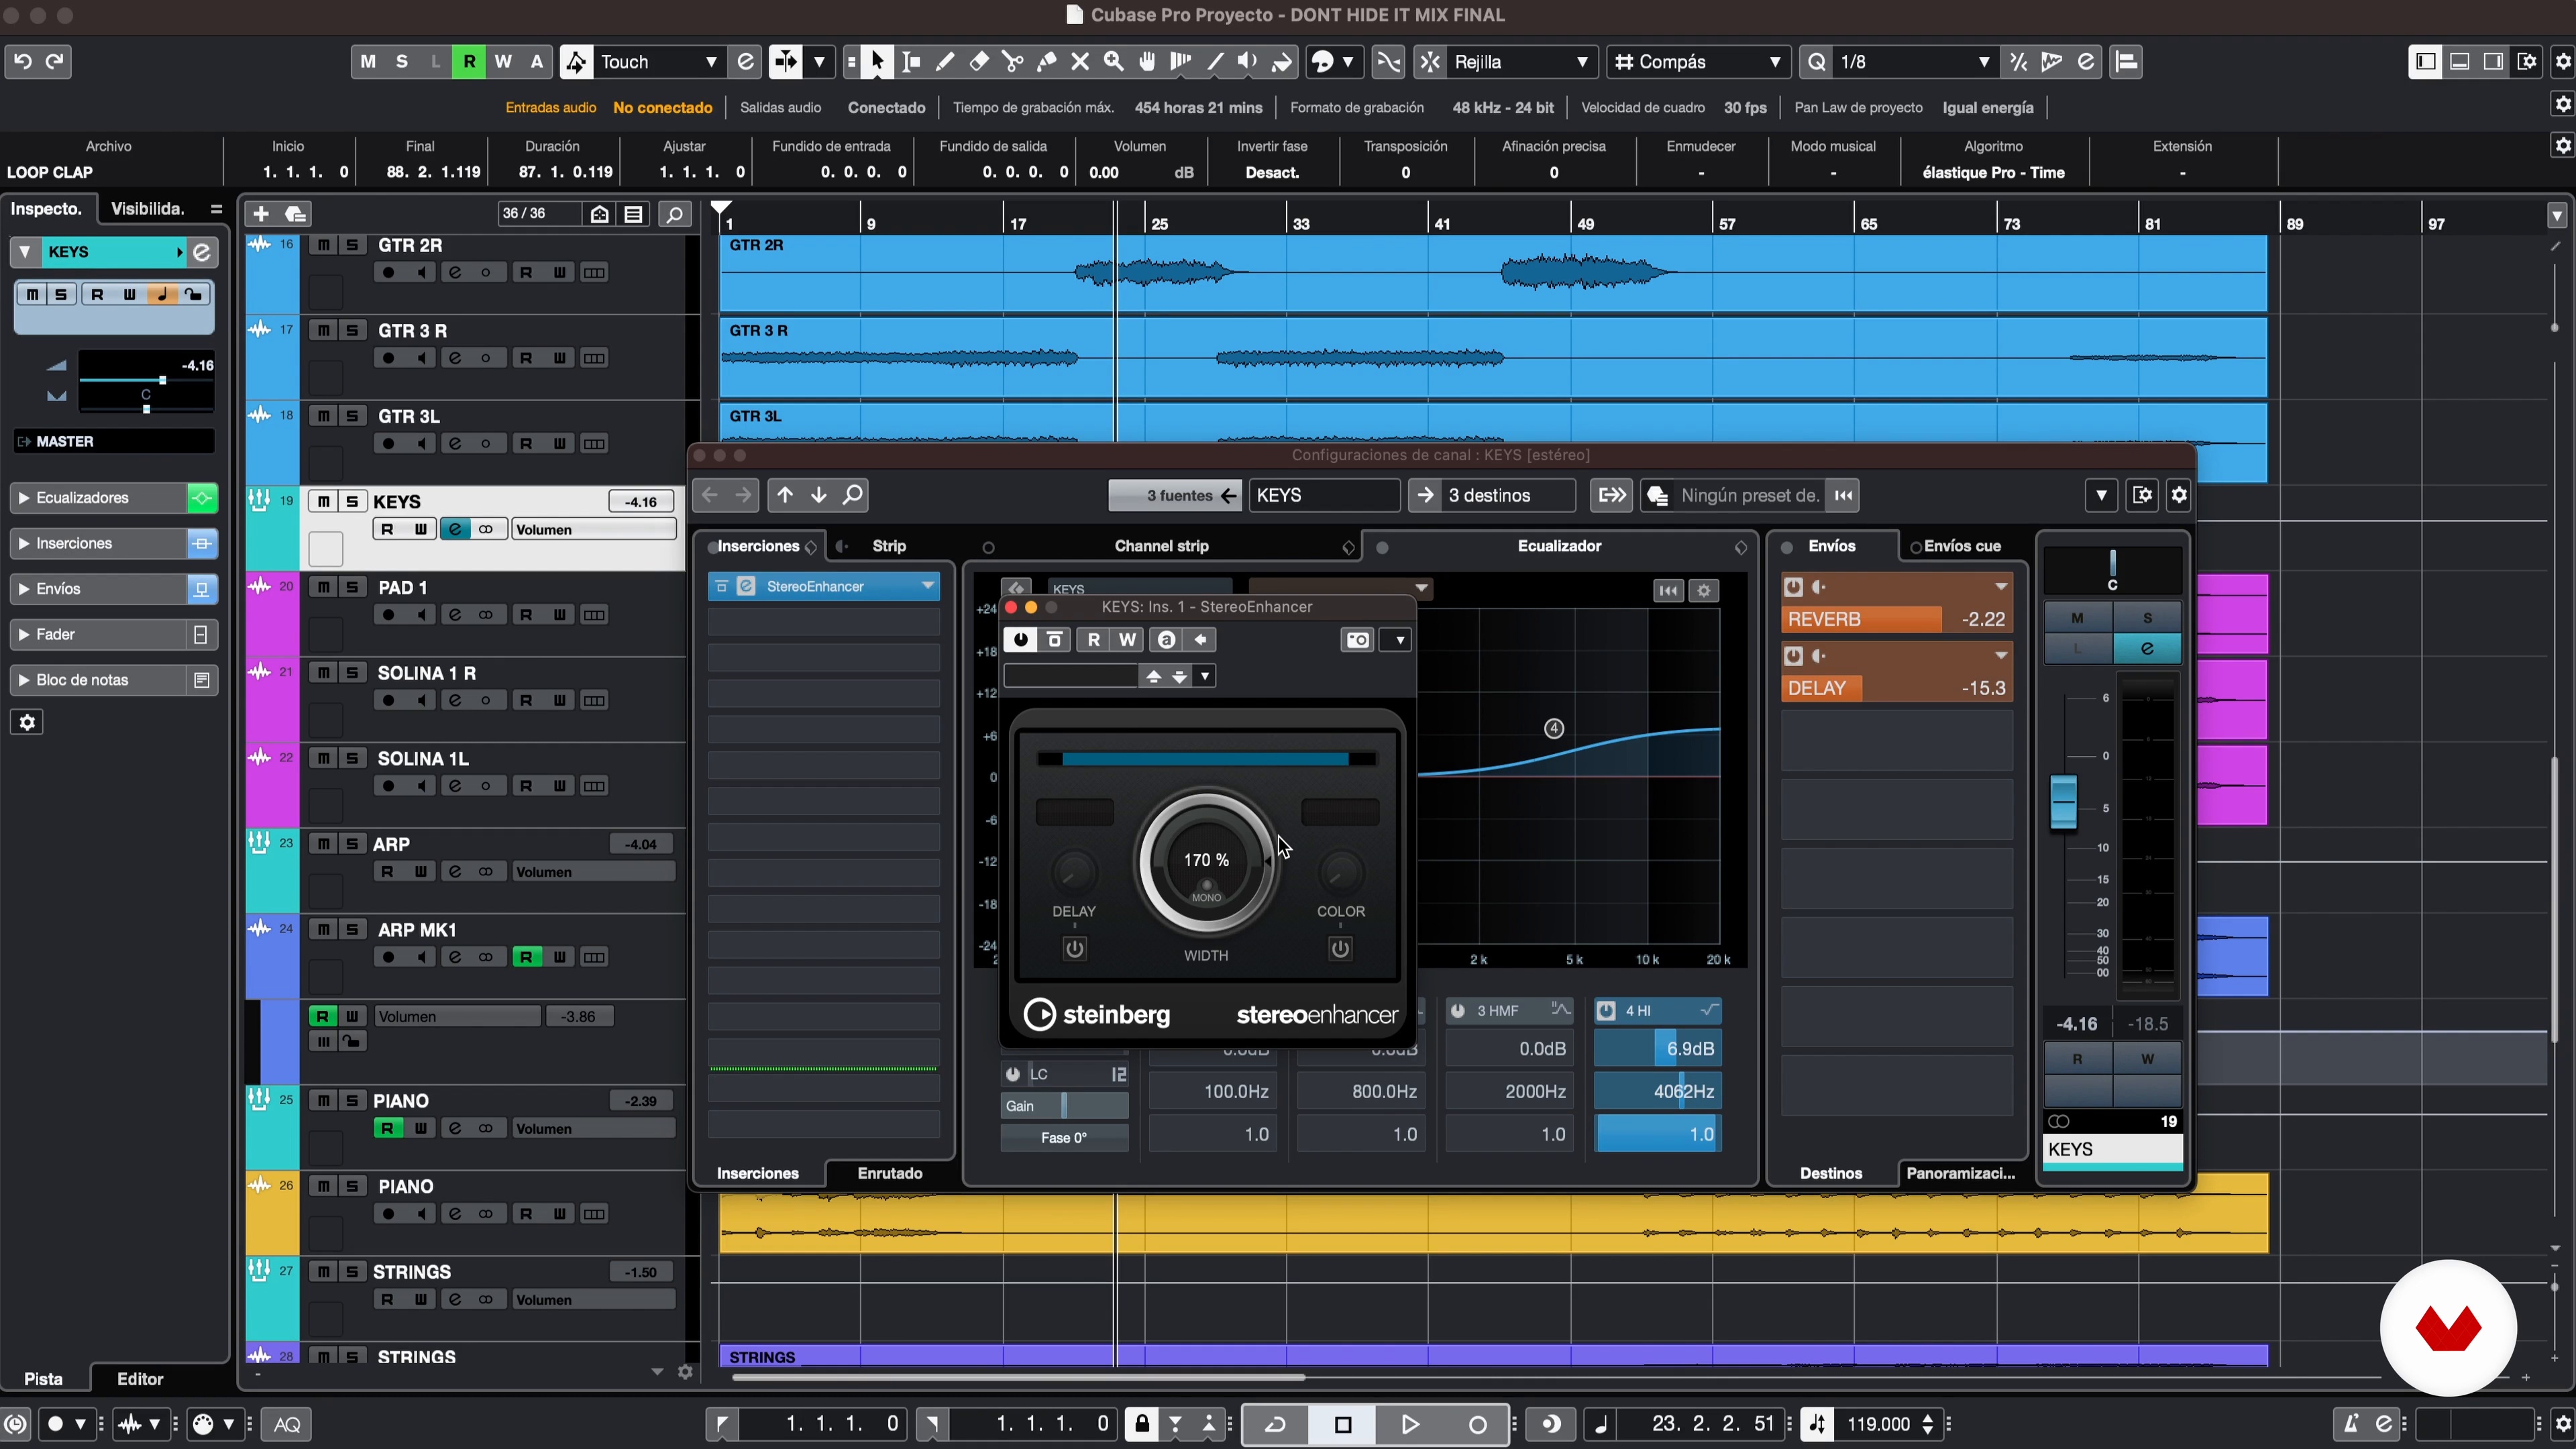Click the 3 fuentes input routing button
Screen dimensions: 2576x1449
click(1175, 495)
